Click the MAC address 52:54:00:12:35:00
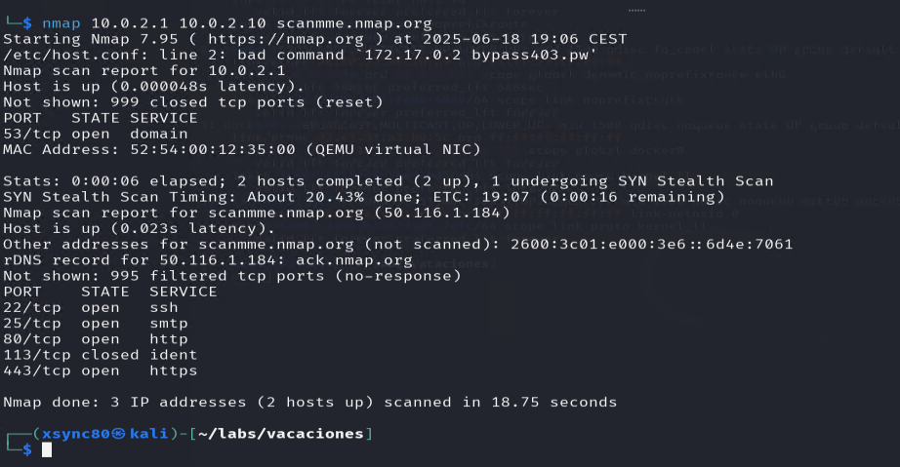This screenshot has width=900, height=467. 213,149
